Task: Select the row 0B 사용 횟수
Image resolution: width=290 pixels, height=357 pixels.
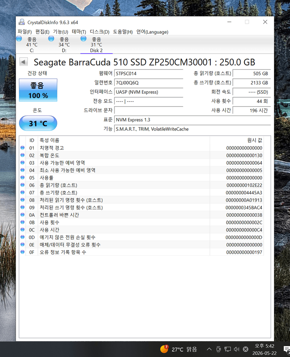Action: click(x=142, y=222)
